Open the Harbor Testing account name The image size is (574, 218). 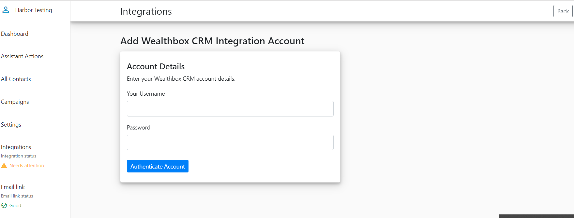pyautogui.click(x=34, y=10)
